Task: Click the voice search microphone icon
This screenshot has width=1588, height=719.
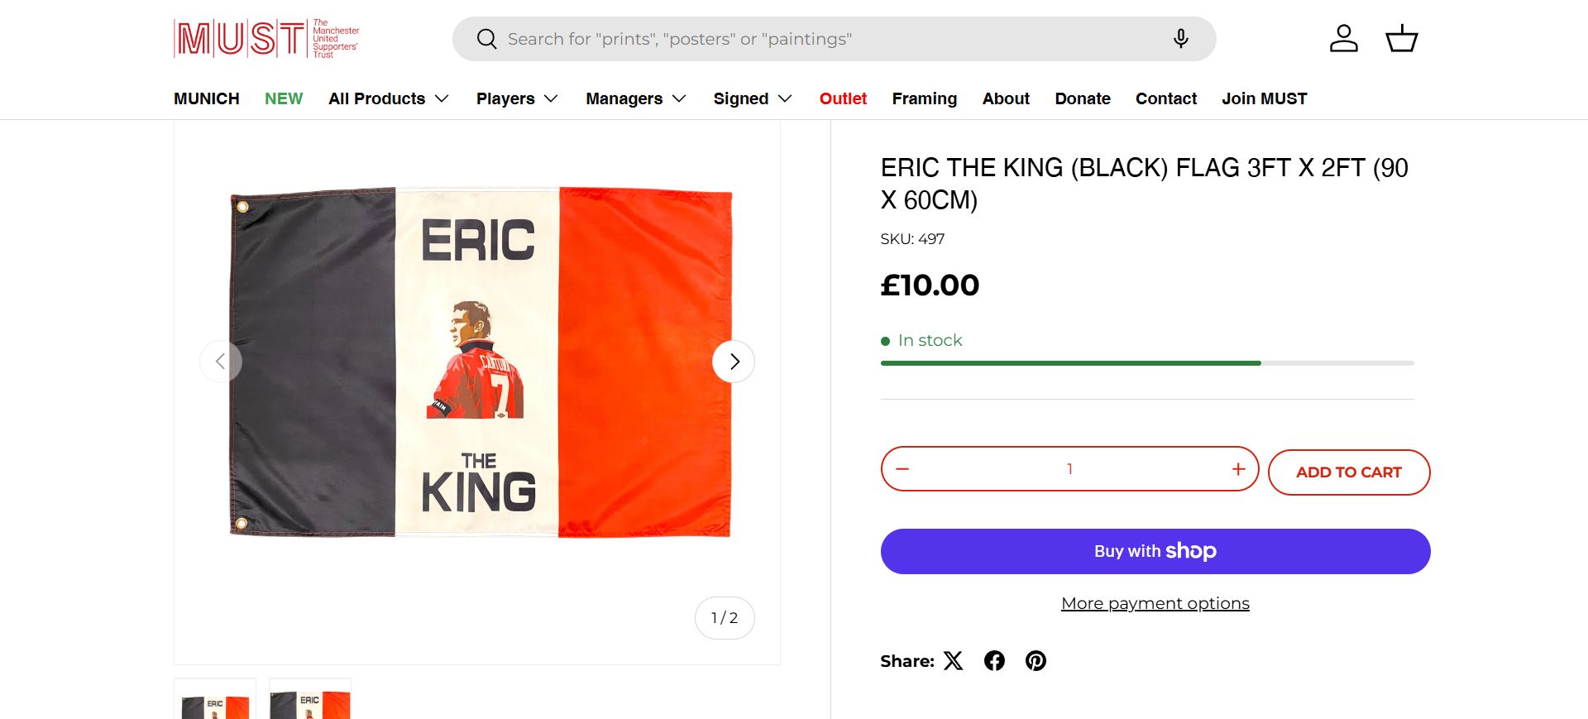Action: tap(1180, 39)
